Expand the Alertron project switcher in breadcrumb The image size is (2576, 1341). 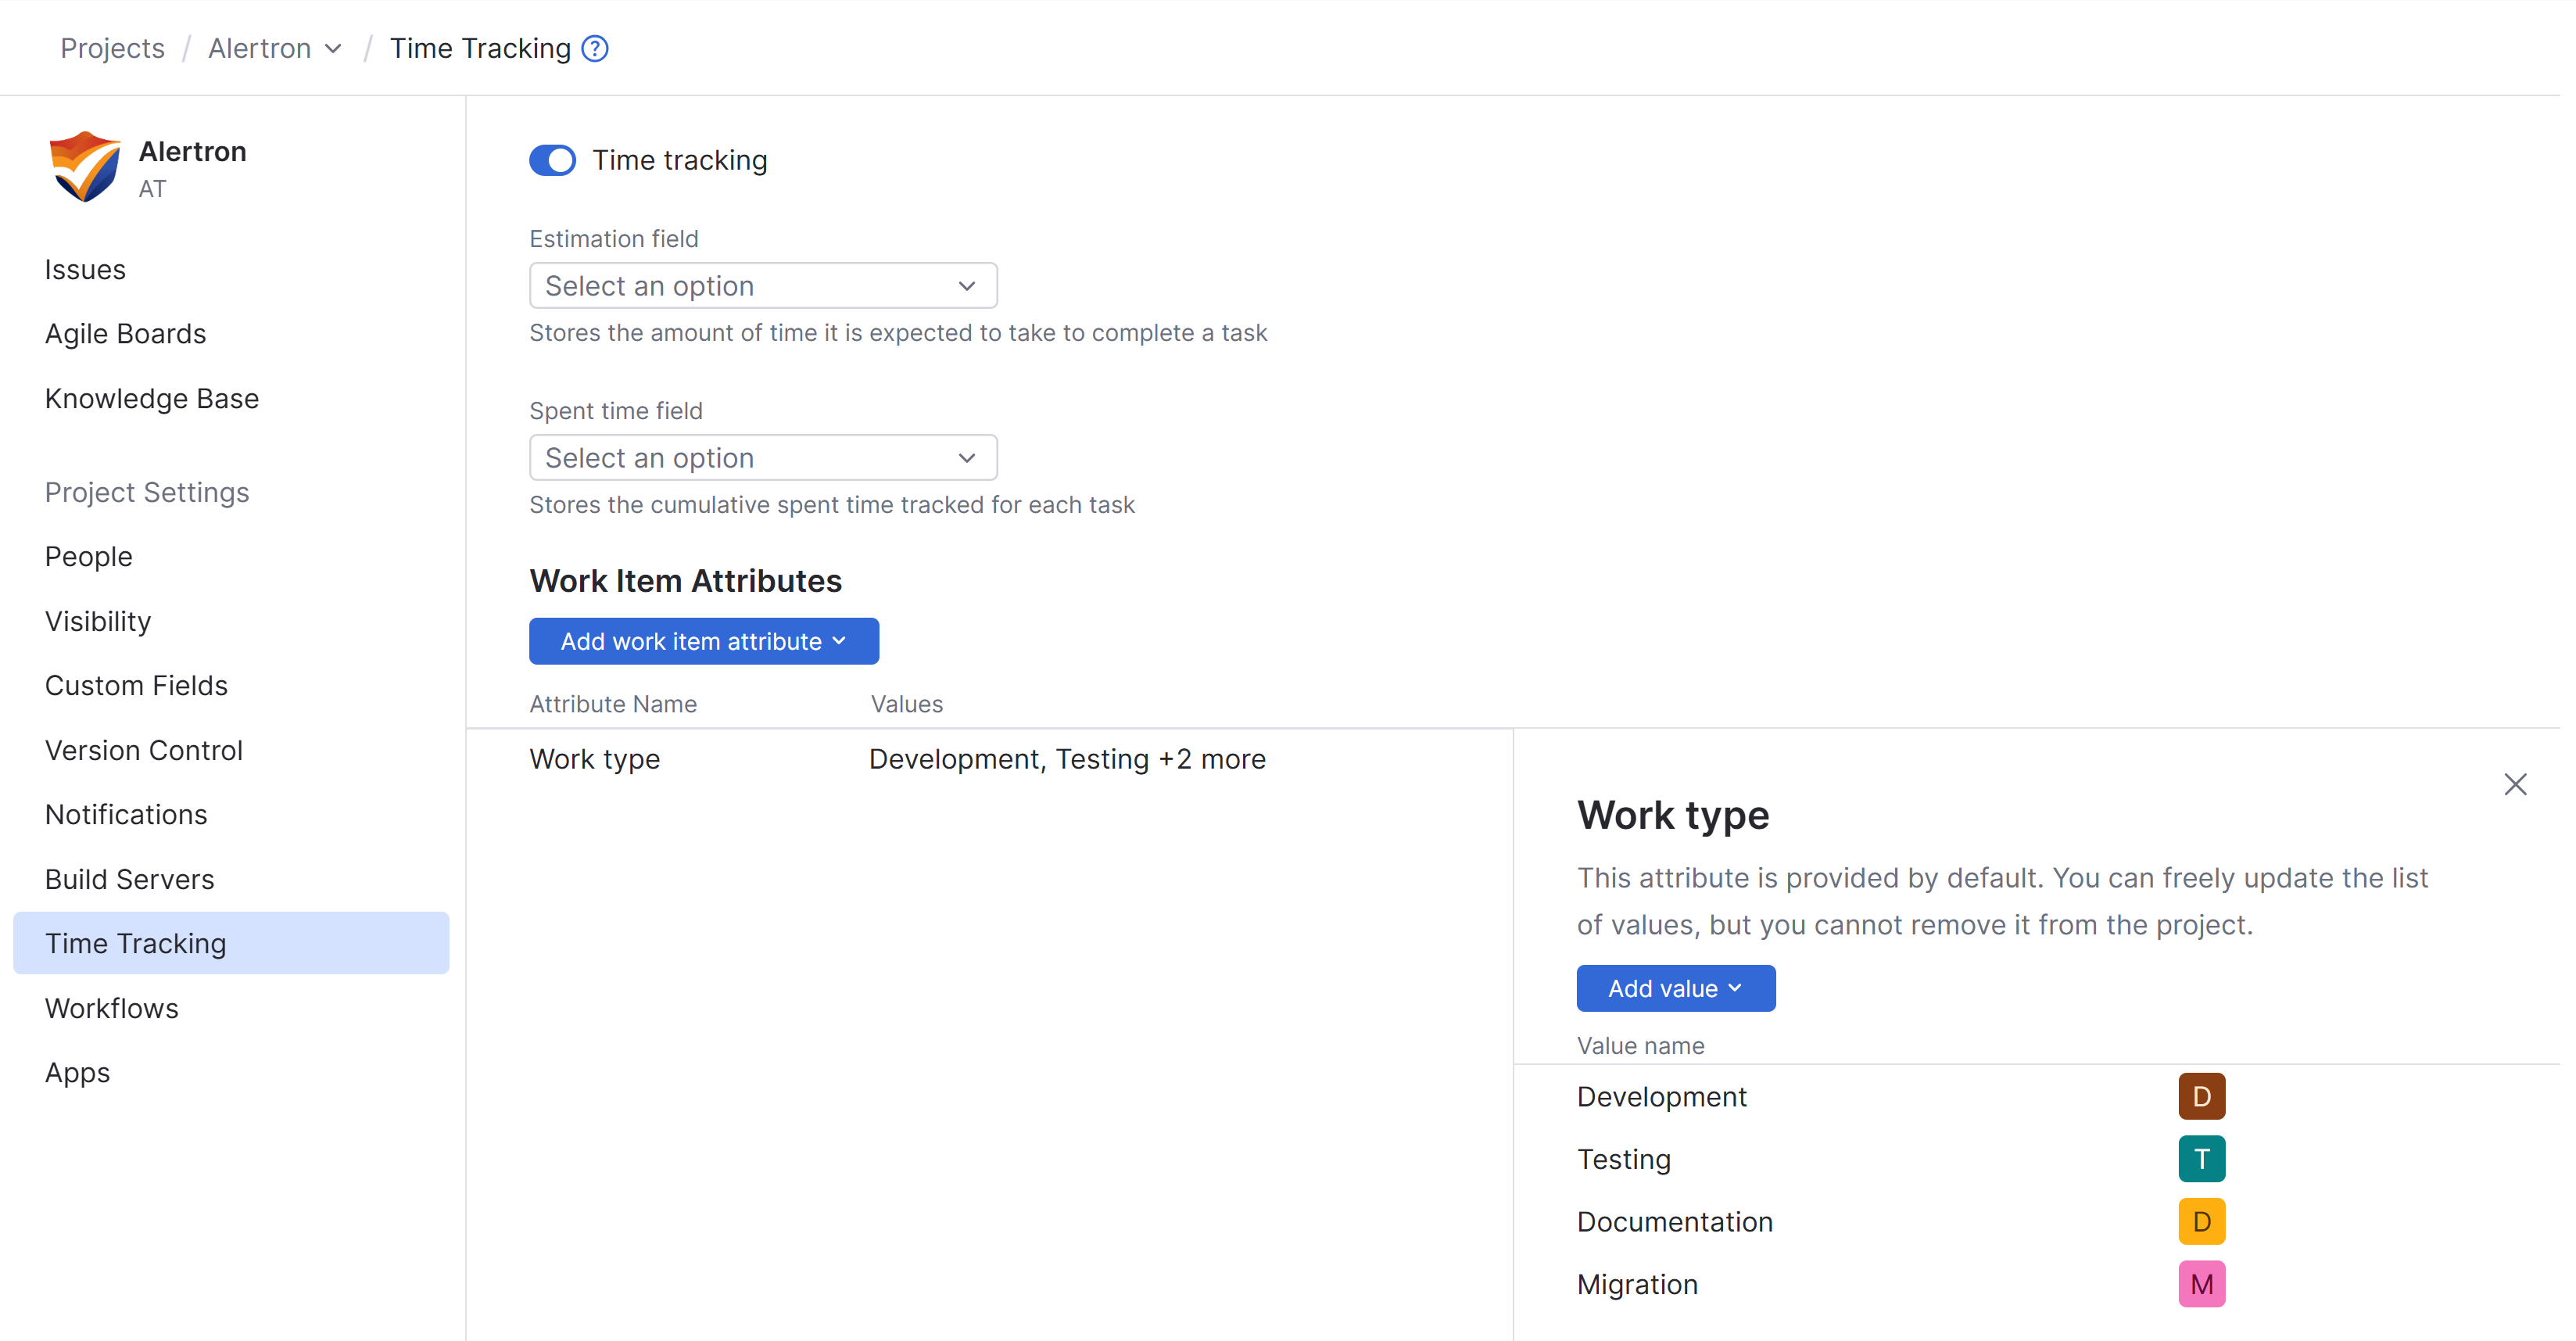(333, 48)
